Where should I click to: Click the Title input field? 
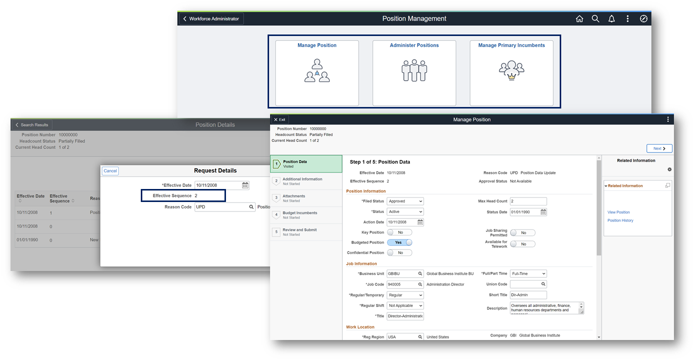[405, 316]
